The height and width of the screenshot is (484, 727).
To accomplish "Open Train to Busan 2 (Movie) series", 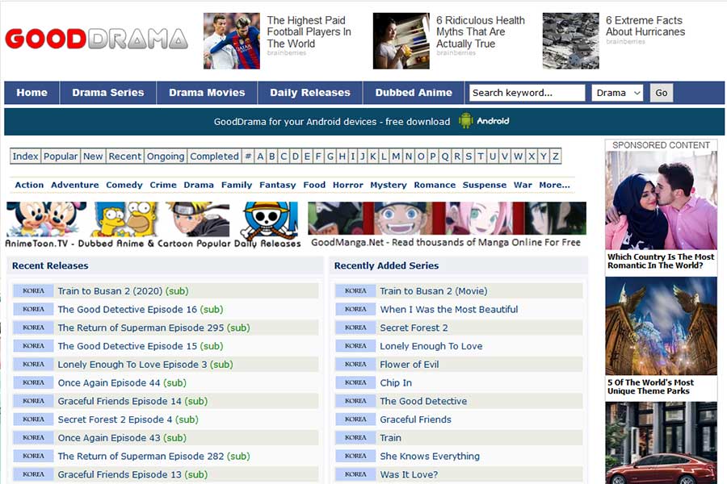I will 434,291.
